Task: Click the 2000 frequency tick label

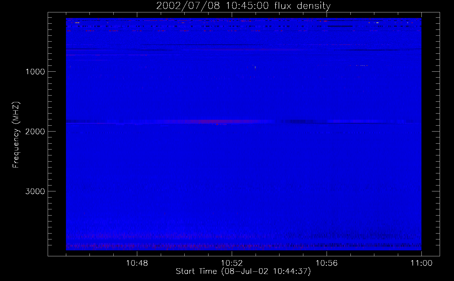Action: click(35, 132)
